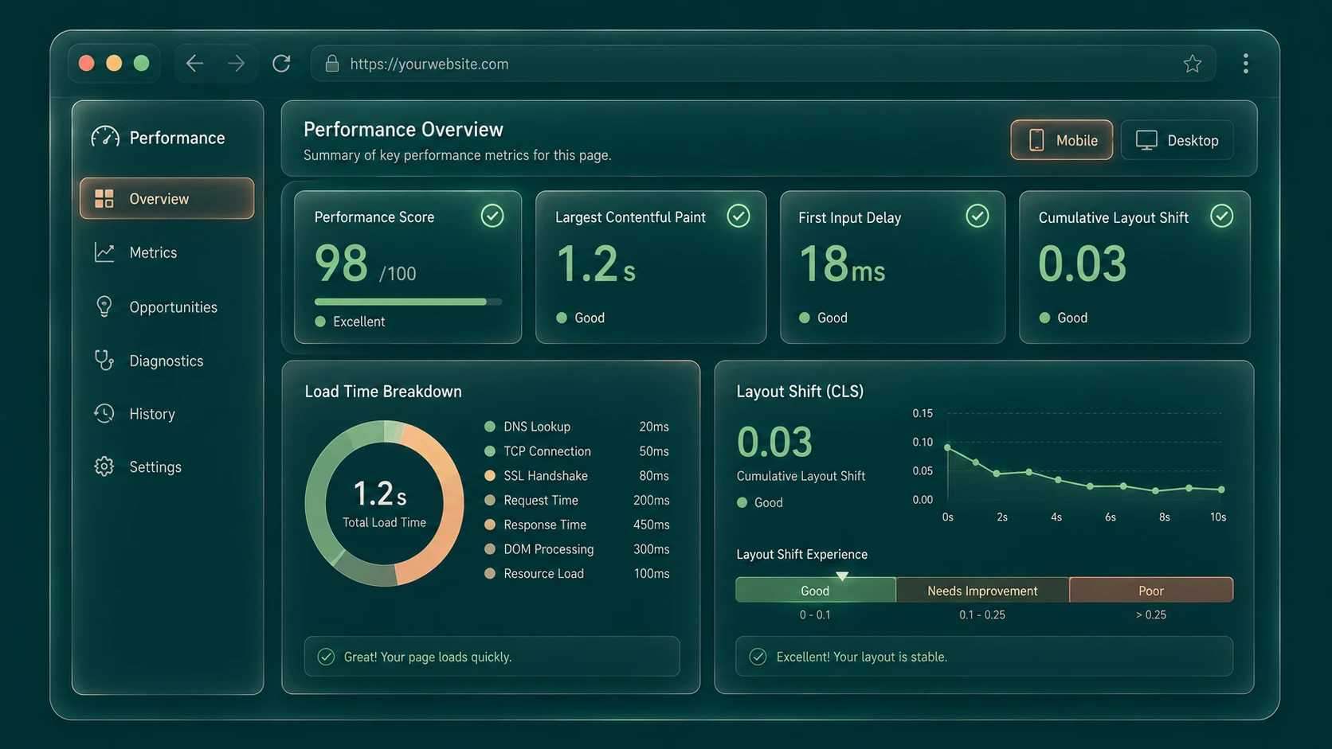Click the '> 0.25' range label
Image resolution: width=1332 pixels, height=749 pixels.
(x=1151, y=614)
